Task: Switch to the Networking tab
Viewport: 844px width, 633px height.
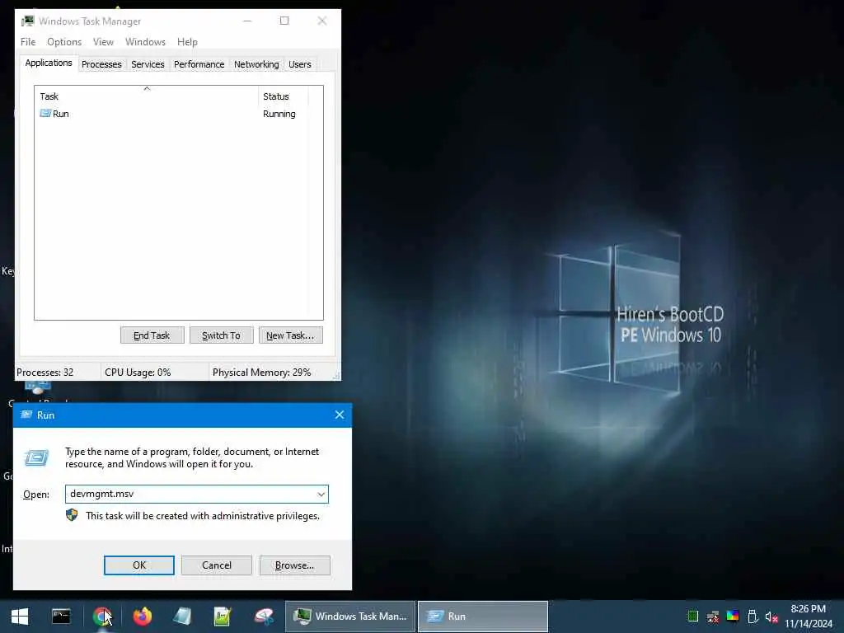Action: tap(256, 64)
